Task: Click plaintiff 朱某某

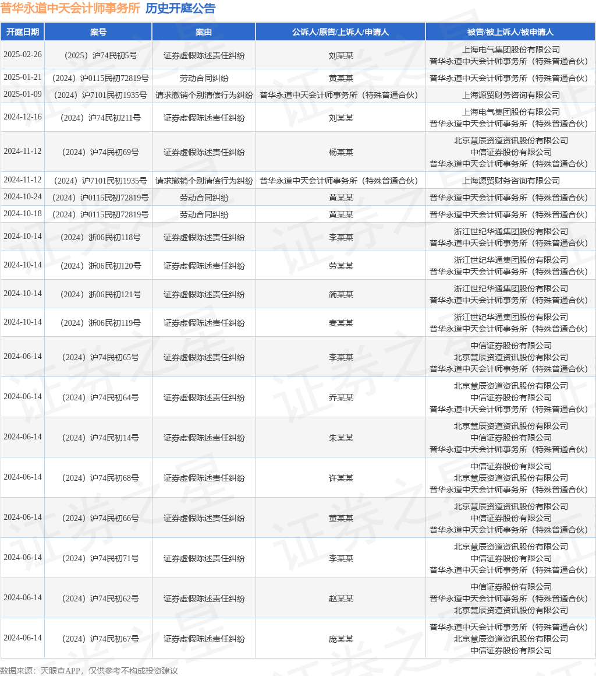Action: pos(340,438)
